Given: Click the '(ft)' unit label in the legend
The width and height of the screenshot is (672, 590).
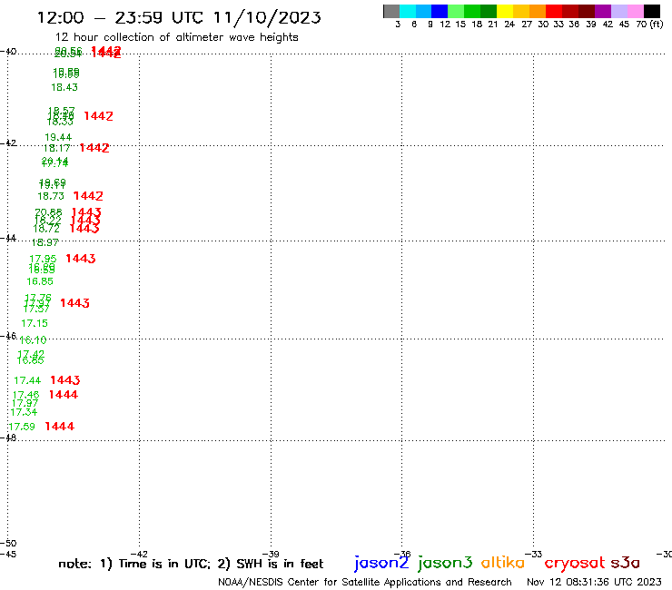Looking at the screenshot, I should coord(657,25).
